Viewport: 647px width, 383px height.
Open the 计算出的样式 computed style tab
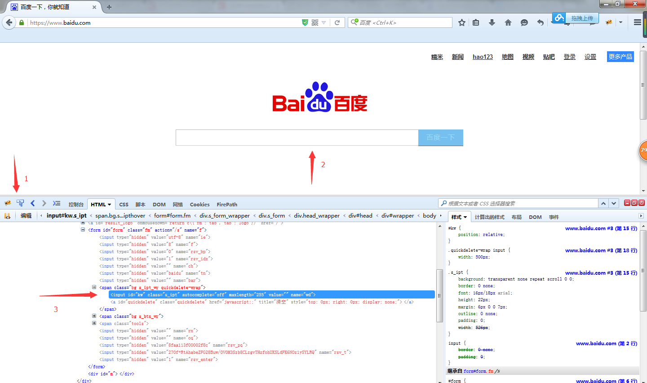click(490, 217)
